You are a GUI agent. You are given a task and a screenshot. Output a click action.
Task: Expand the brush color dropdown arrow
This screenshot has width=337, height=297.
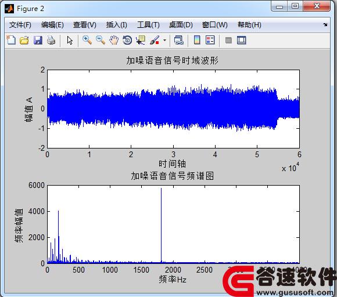tap(164, 40)
